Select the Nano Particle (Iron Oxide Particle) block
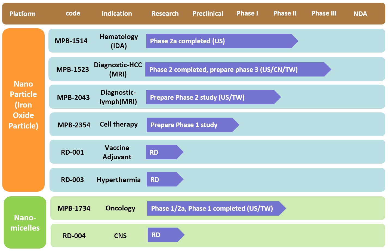Screen dimensions: 388x251 click(x=23, y=110)
